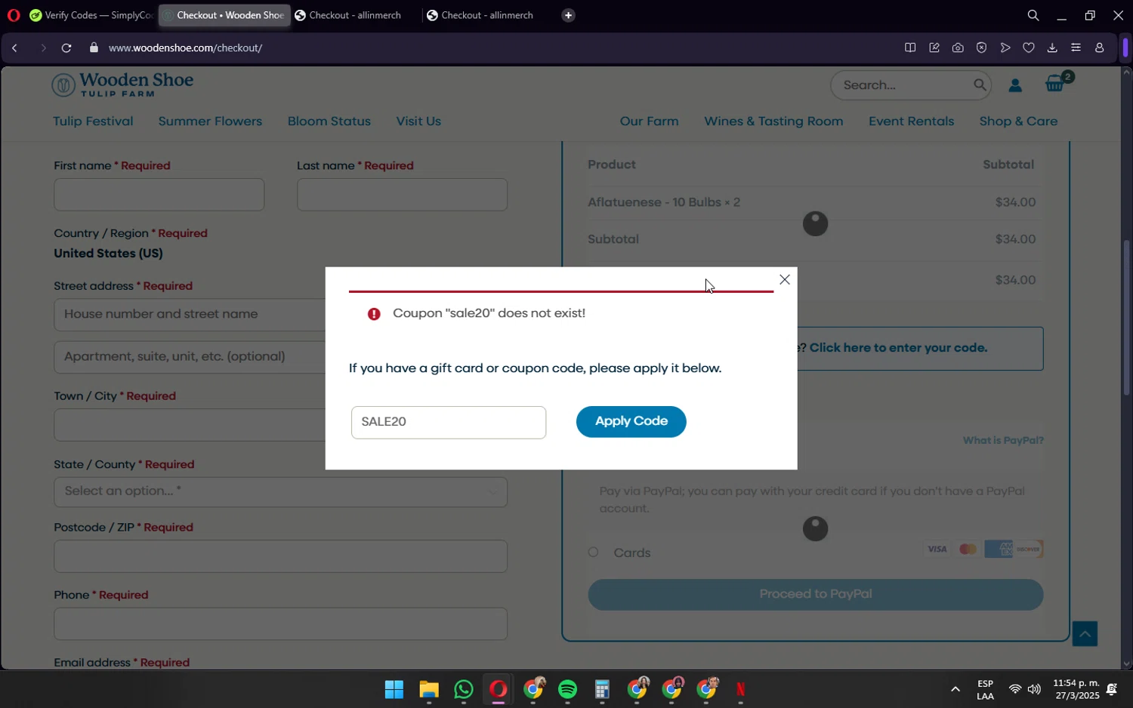Take a snapshot with camera icon
Viewport: 1133px width, 708px height.
pos(958,48)
